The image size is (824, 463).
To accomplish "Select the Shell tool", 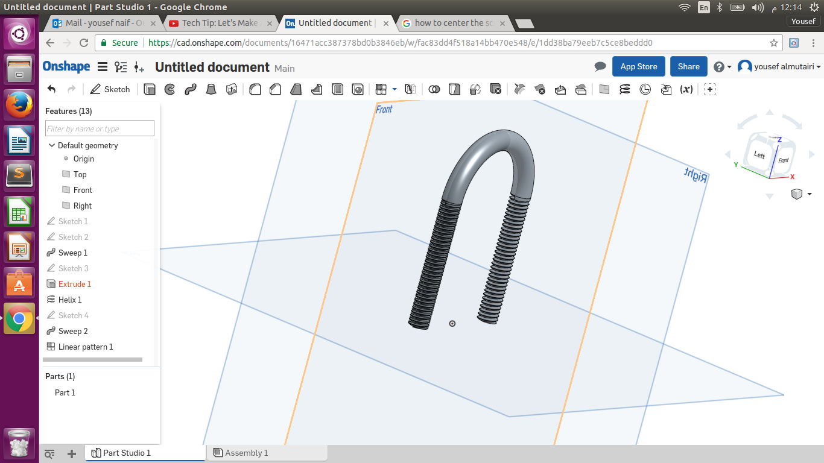I will tap(338, 89).
